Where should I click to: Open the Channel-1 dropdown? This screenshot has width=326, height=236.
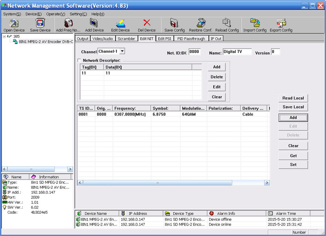pyautogui.click(x=123, y=51)
